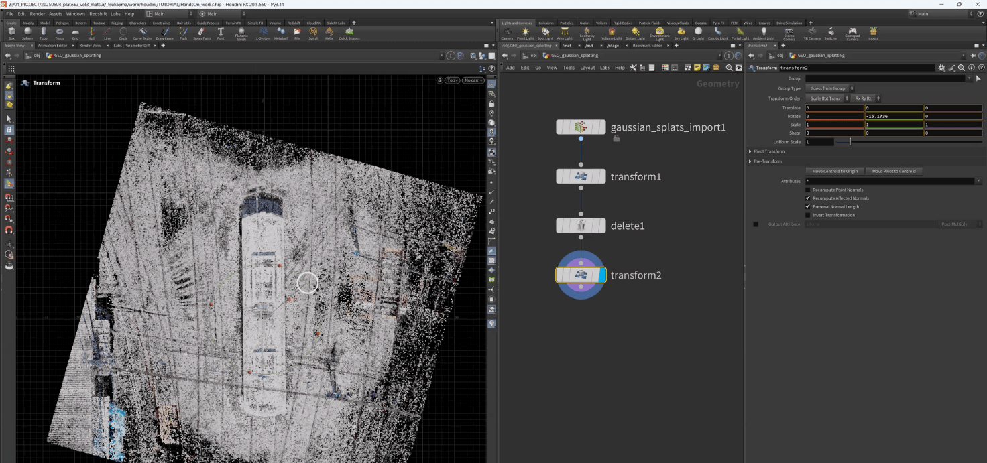Open the parameter panel gear menu

941,68
